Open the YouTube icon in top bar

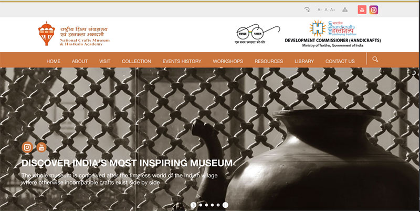pyautogui.click(x=362, y=10)
